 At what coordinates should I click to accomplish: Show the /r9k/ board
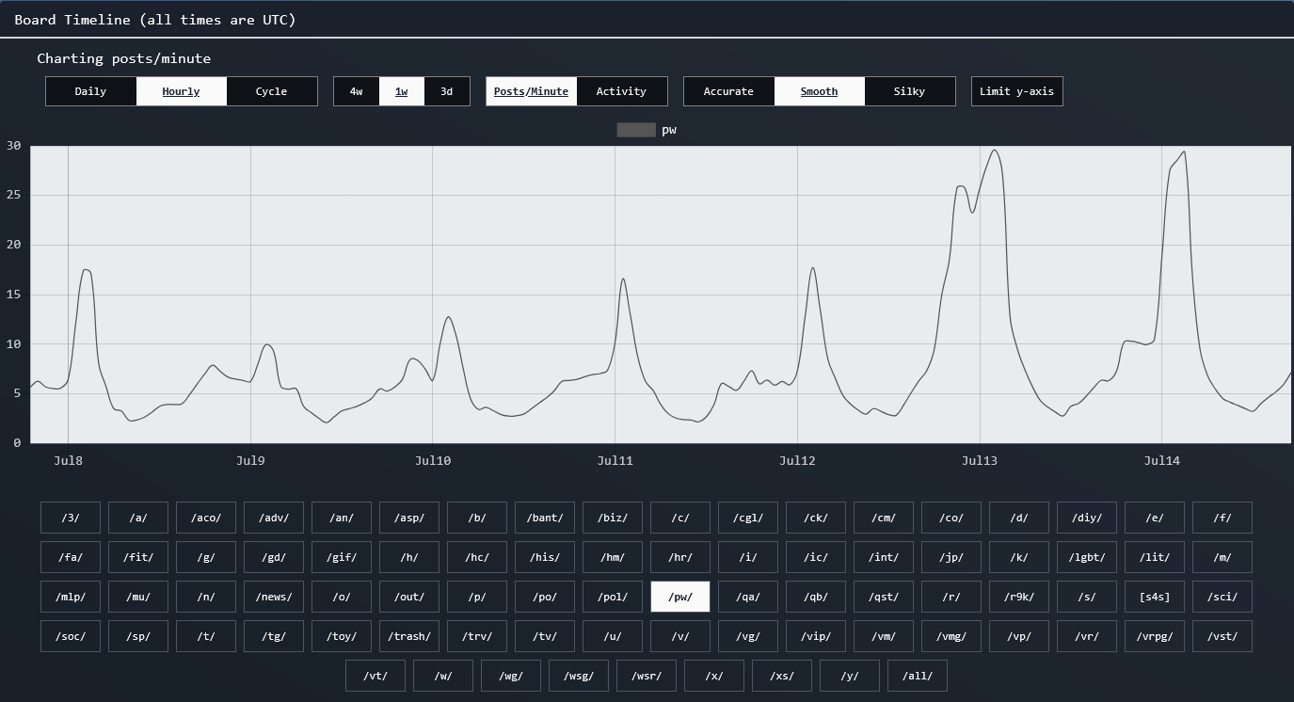point(1019,597)
